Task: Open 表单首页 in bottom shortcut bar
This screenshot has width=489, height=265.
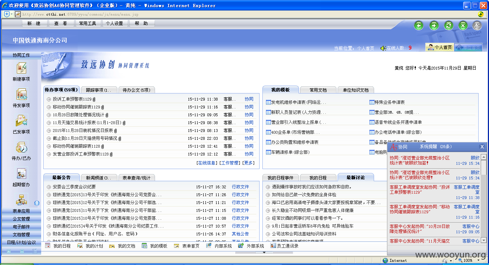Action: pos(187,246)
